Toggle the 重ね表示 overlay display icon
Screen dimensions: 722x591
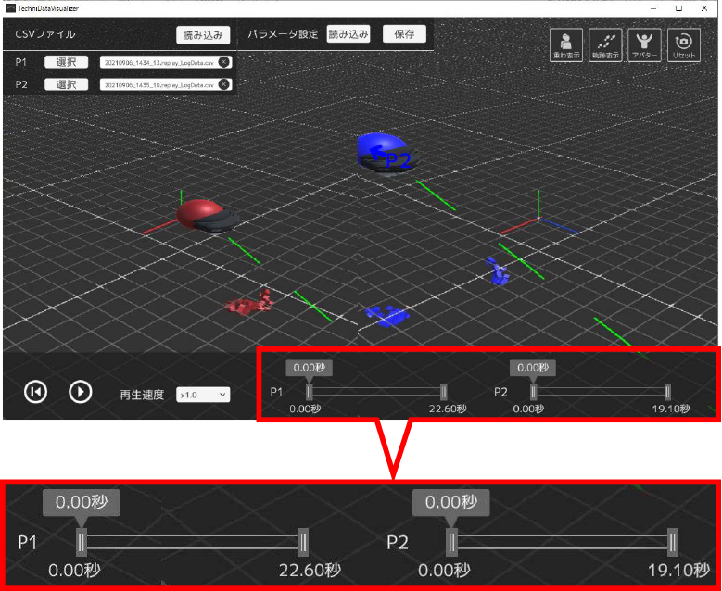coord(565,44)
